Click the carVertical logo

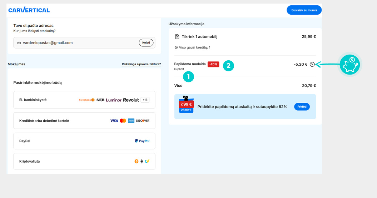tap(29, 10)
